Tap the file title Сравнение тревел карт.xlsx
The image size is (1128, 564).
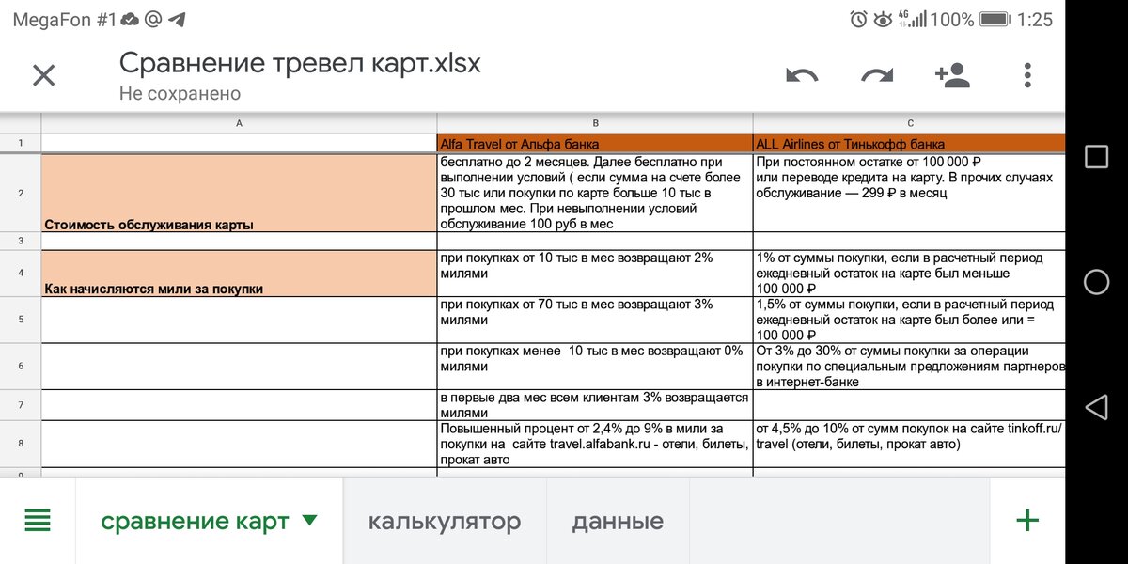coord(300,63)
